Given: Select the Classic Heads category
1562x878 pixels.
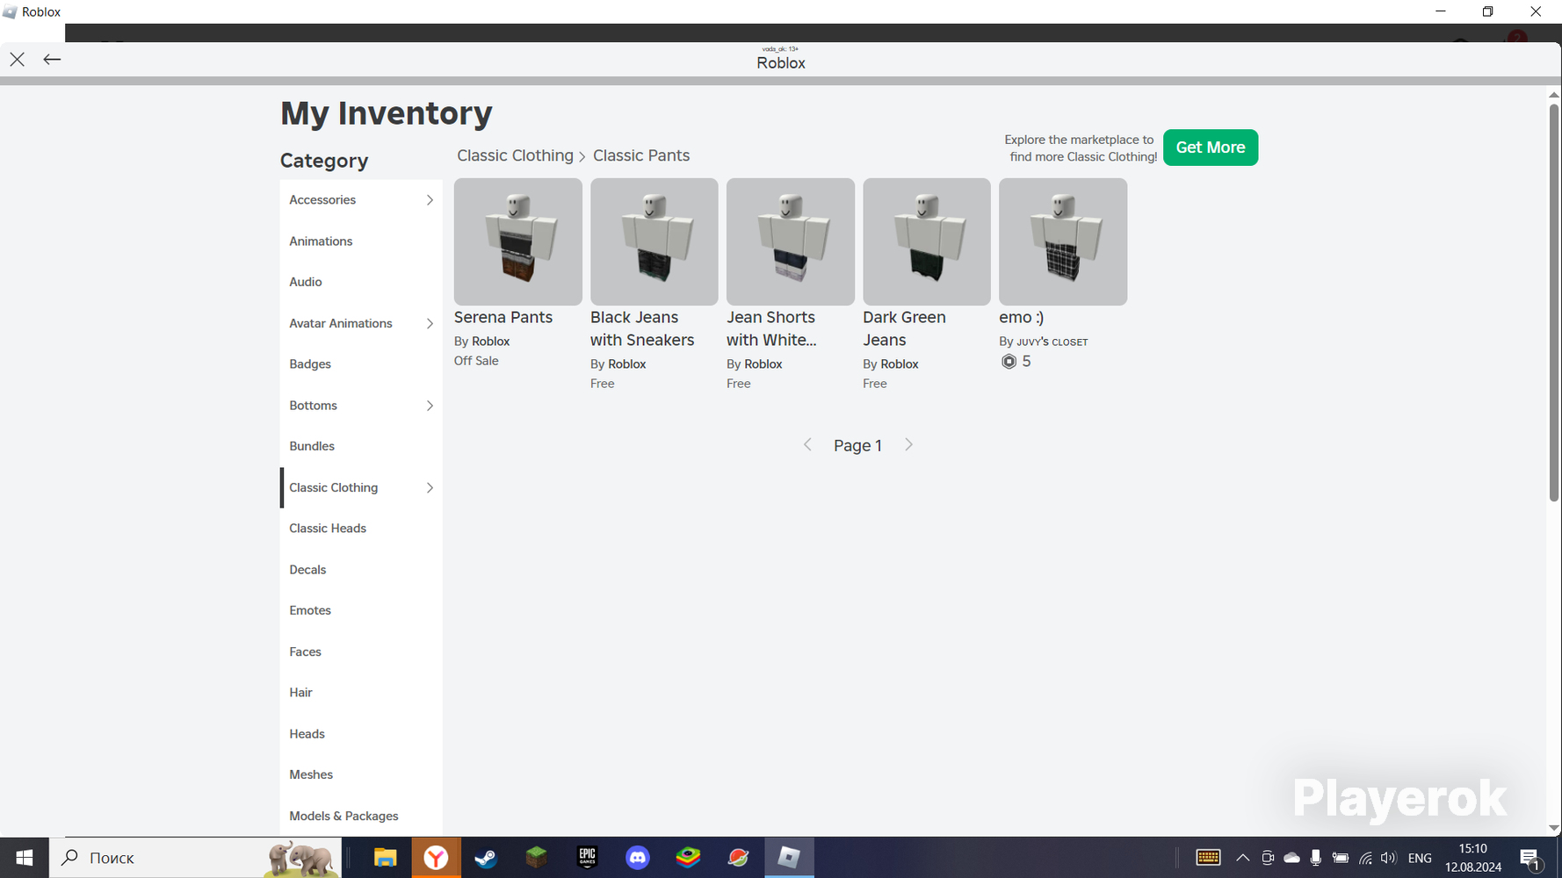Looking at the screenshot, I should pyautogui.click(x=361, y=529).
